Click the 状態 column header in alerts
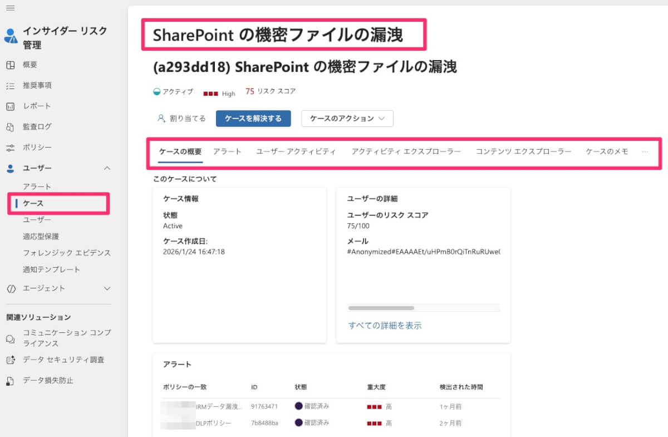The height and width of the screenshot is (437, 668). 301,387
